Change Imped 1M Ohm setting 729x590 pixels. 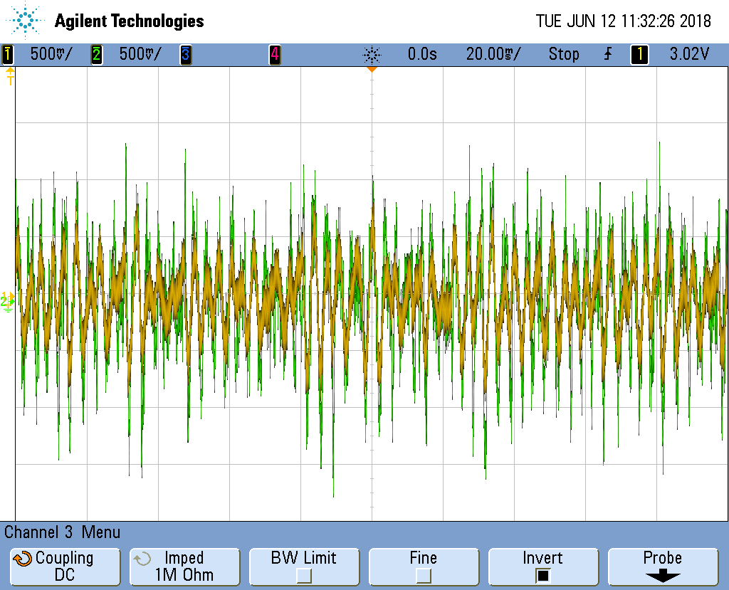tap(184, 567)
